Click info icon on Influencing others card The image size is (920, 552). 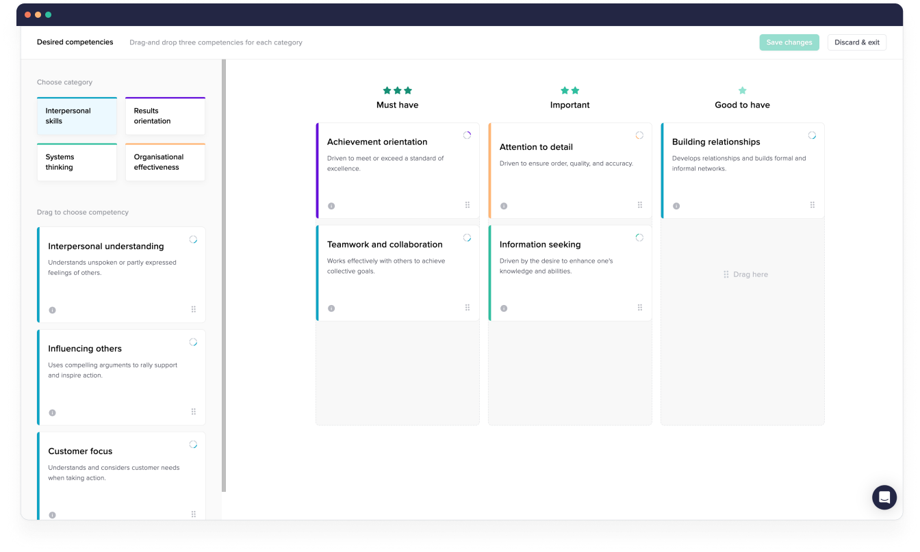click(53, 412)
